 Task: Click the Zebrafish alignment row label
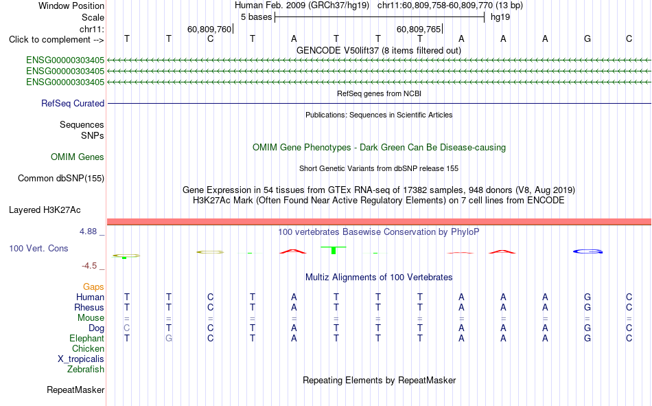86,370
